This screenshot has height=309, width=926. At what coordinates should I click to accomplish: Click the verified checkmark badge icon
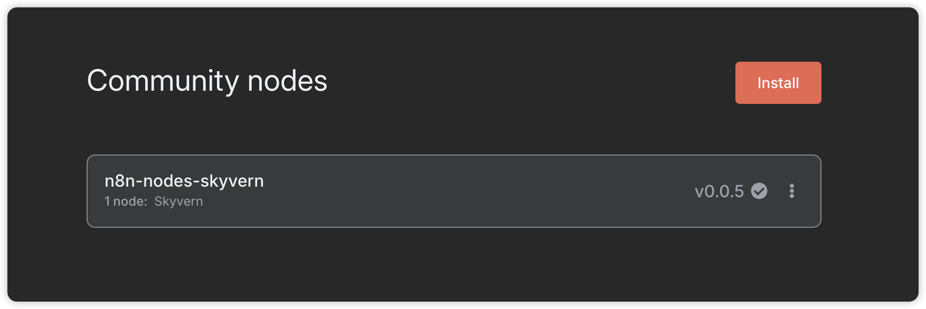tap(759, 191)
